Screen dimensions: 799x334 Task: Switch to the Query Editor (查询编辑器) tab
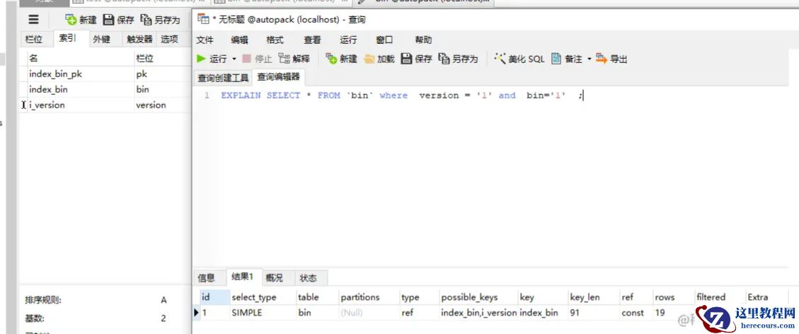(279, 77)
